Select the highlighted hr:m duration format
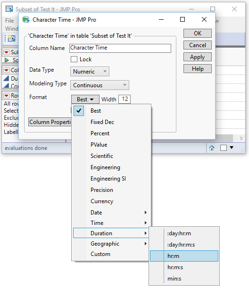Screen dimensions: 249x289 tap(184, 256)
